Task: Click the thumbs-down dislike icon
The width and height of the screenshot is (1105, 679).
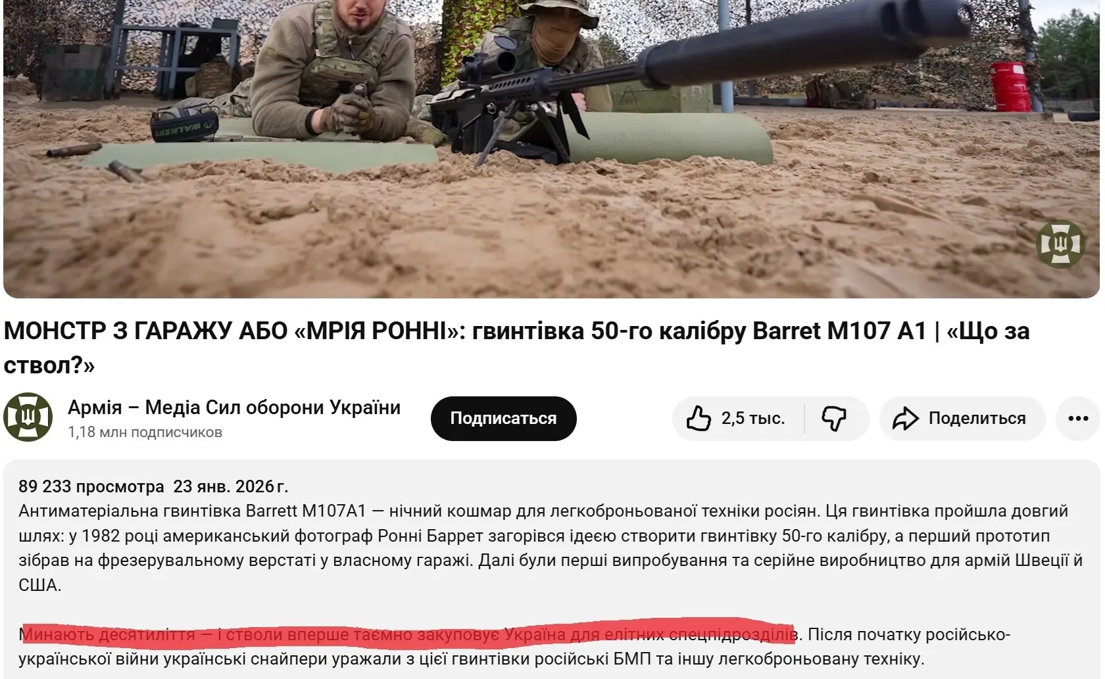Action: (x=834, y=418)
